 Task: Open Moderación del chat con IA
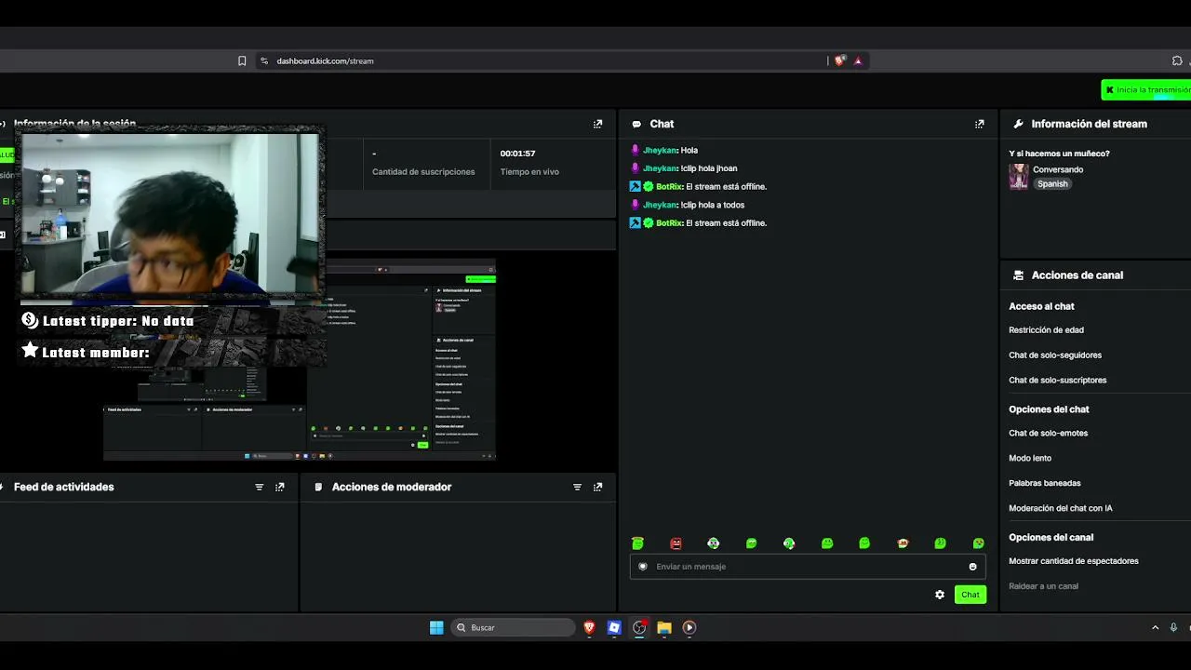pyautogui.click(x=1061, y=509)
